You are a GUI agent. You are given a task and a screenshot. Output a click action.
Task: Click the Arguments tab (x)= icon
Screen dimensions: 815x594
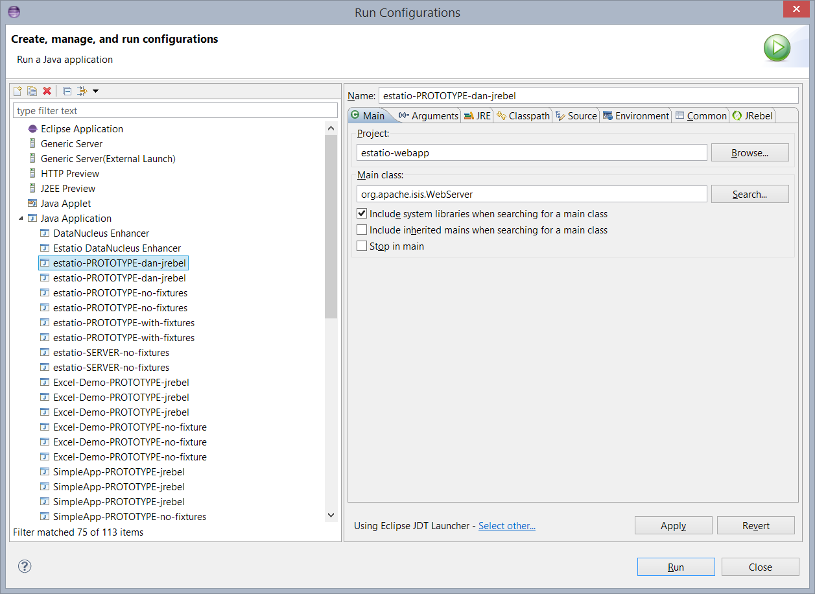[403, 115]
